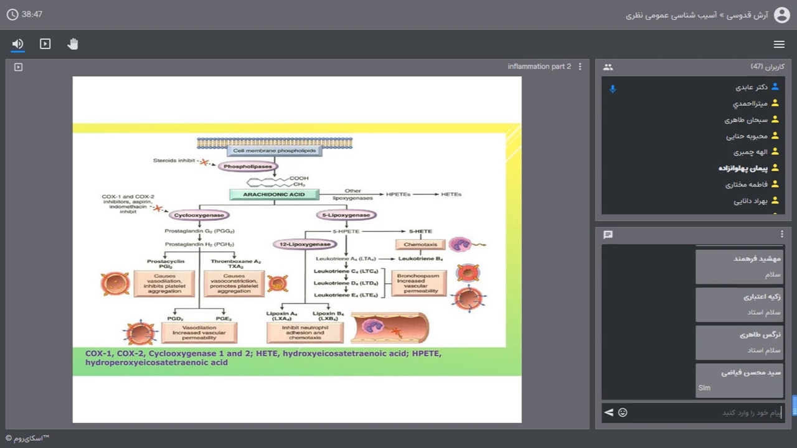
Task: Click the users list people icon
Action: click(608, 67)
